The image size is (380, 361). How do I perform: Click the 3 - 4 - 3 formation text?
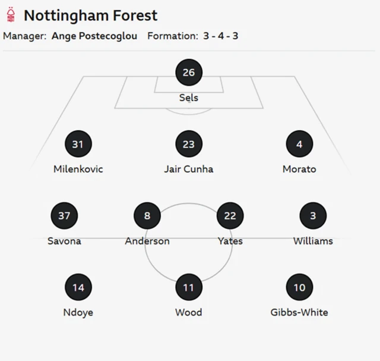pos(220,36)
